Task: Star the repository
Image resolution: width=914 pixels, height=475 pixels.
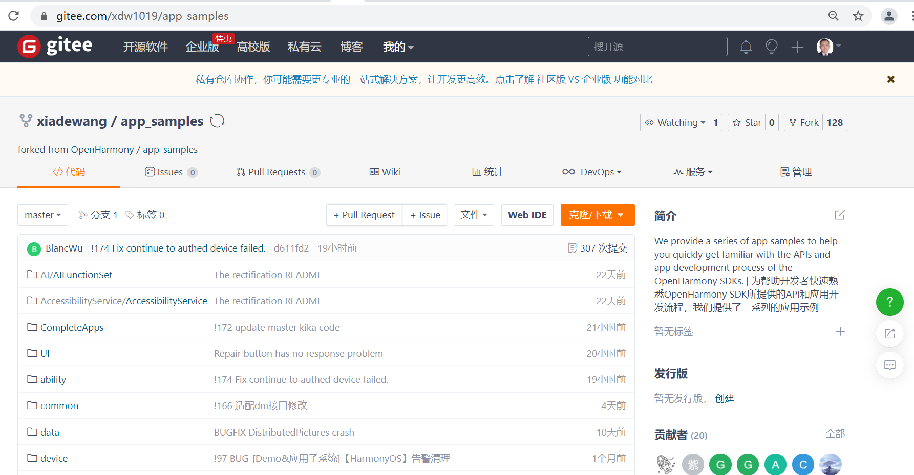Action: point(747,122)
